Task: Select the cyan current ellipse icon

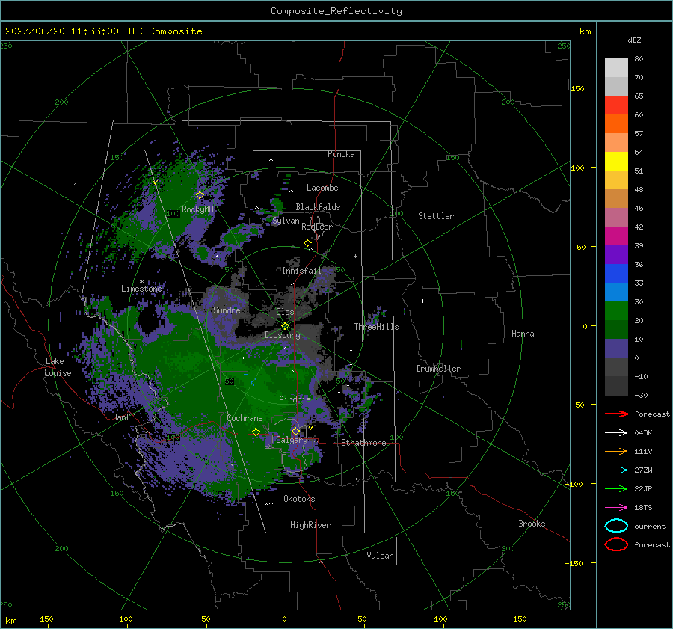Action: coord(616,526)
